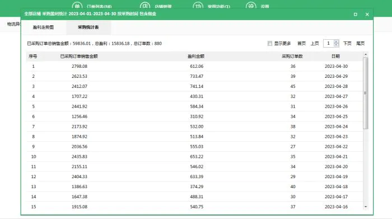Screen dimensions: 392x219
Task: Open the 订单列表 icon in the top bar
Action: coord(77,6)
